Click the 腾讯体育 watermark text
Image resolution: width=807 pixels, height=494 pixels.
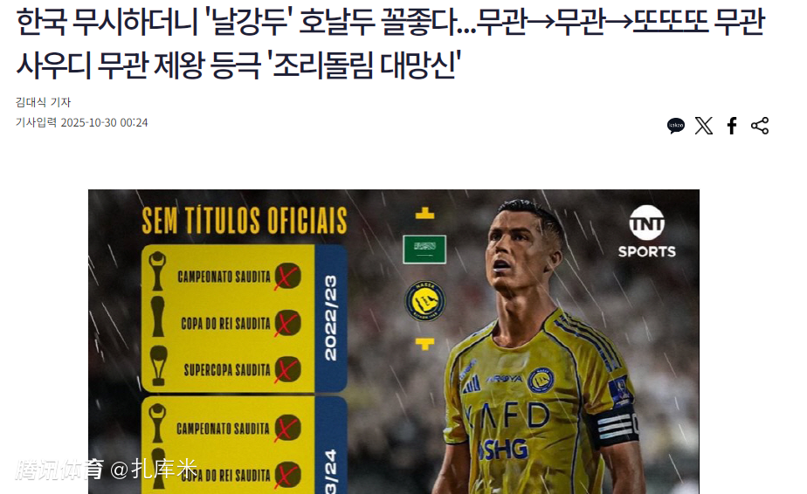tap(59, 470)
